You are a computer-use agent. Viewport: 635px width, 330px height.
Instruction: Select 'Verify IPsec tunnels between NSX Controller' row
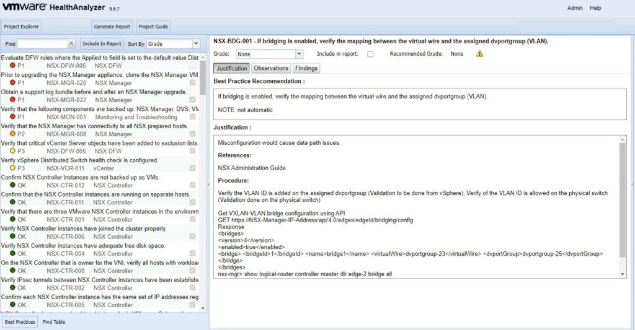pos(100,284)
